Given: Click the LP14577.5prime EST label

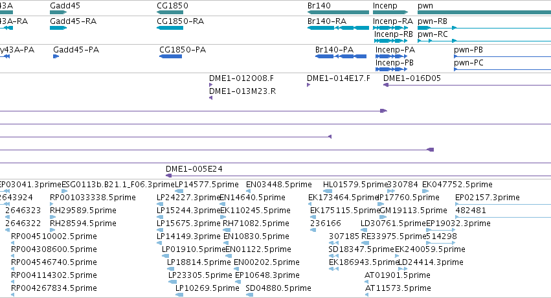Looking at the screenshot, I should point(207,185).
